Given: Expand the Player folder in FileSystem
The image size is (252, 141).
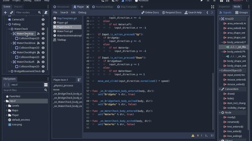Looking at the screenshot, I should (7, 115).
